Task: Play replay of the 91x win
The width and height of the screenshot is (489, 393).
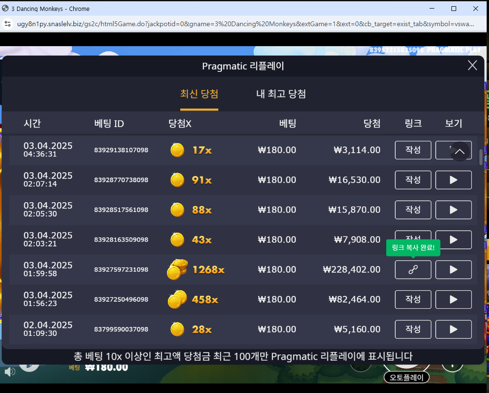Action: 453,180
